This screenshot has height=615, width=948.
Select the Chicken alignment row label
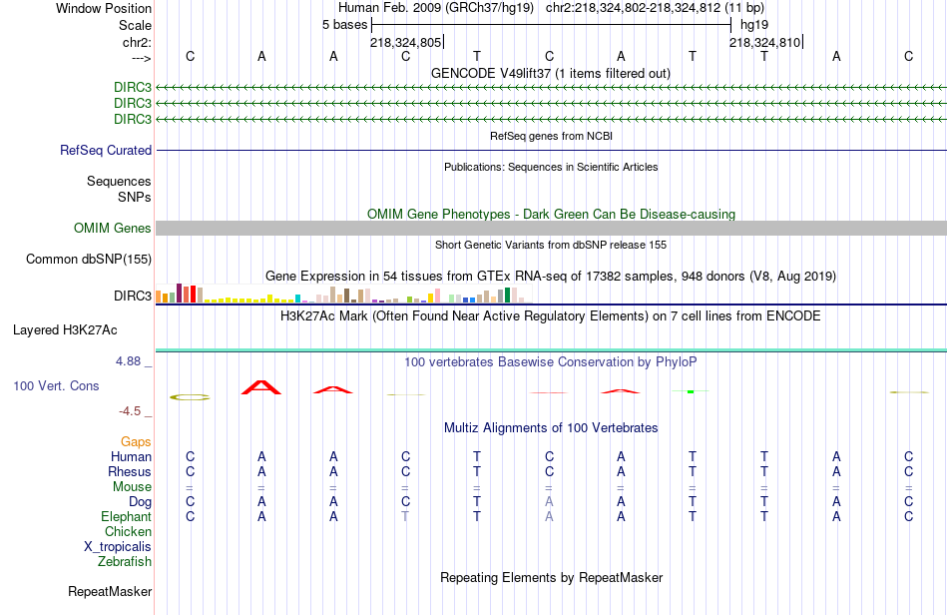[x=128, y=531]
